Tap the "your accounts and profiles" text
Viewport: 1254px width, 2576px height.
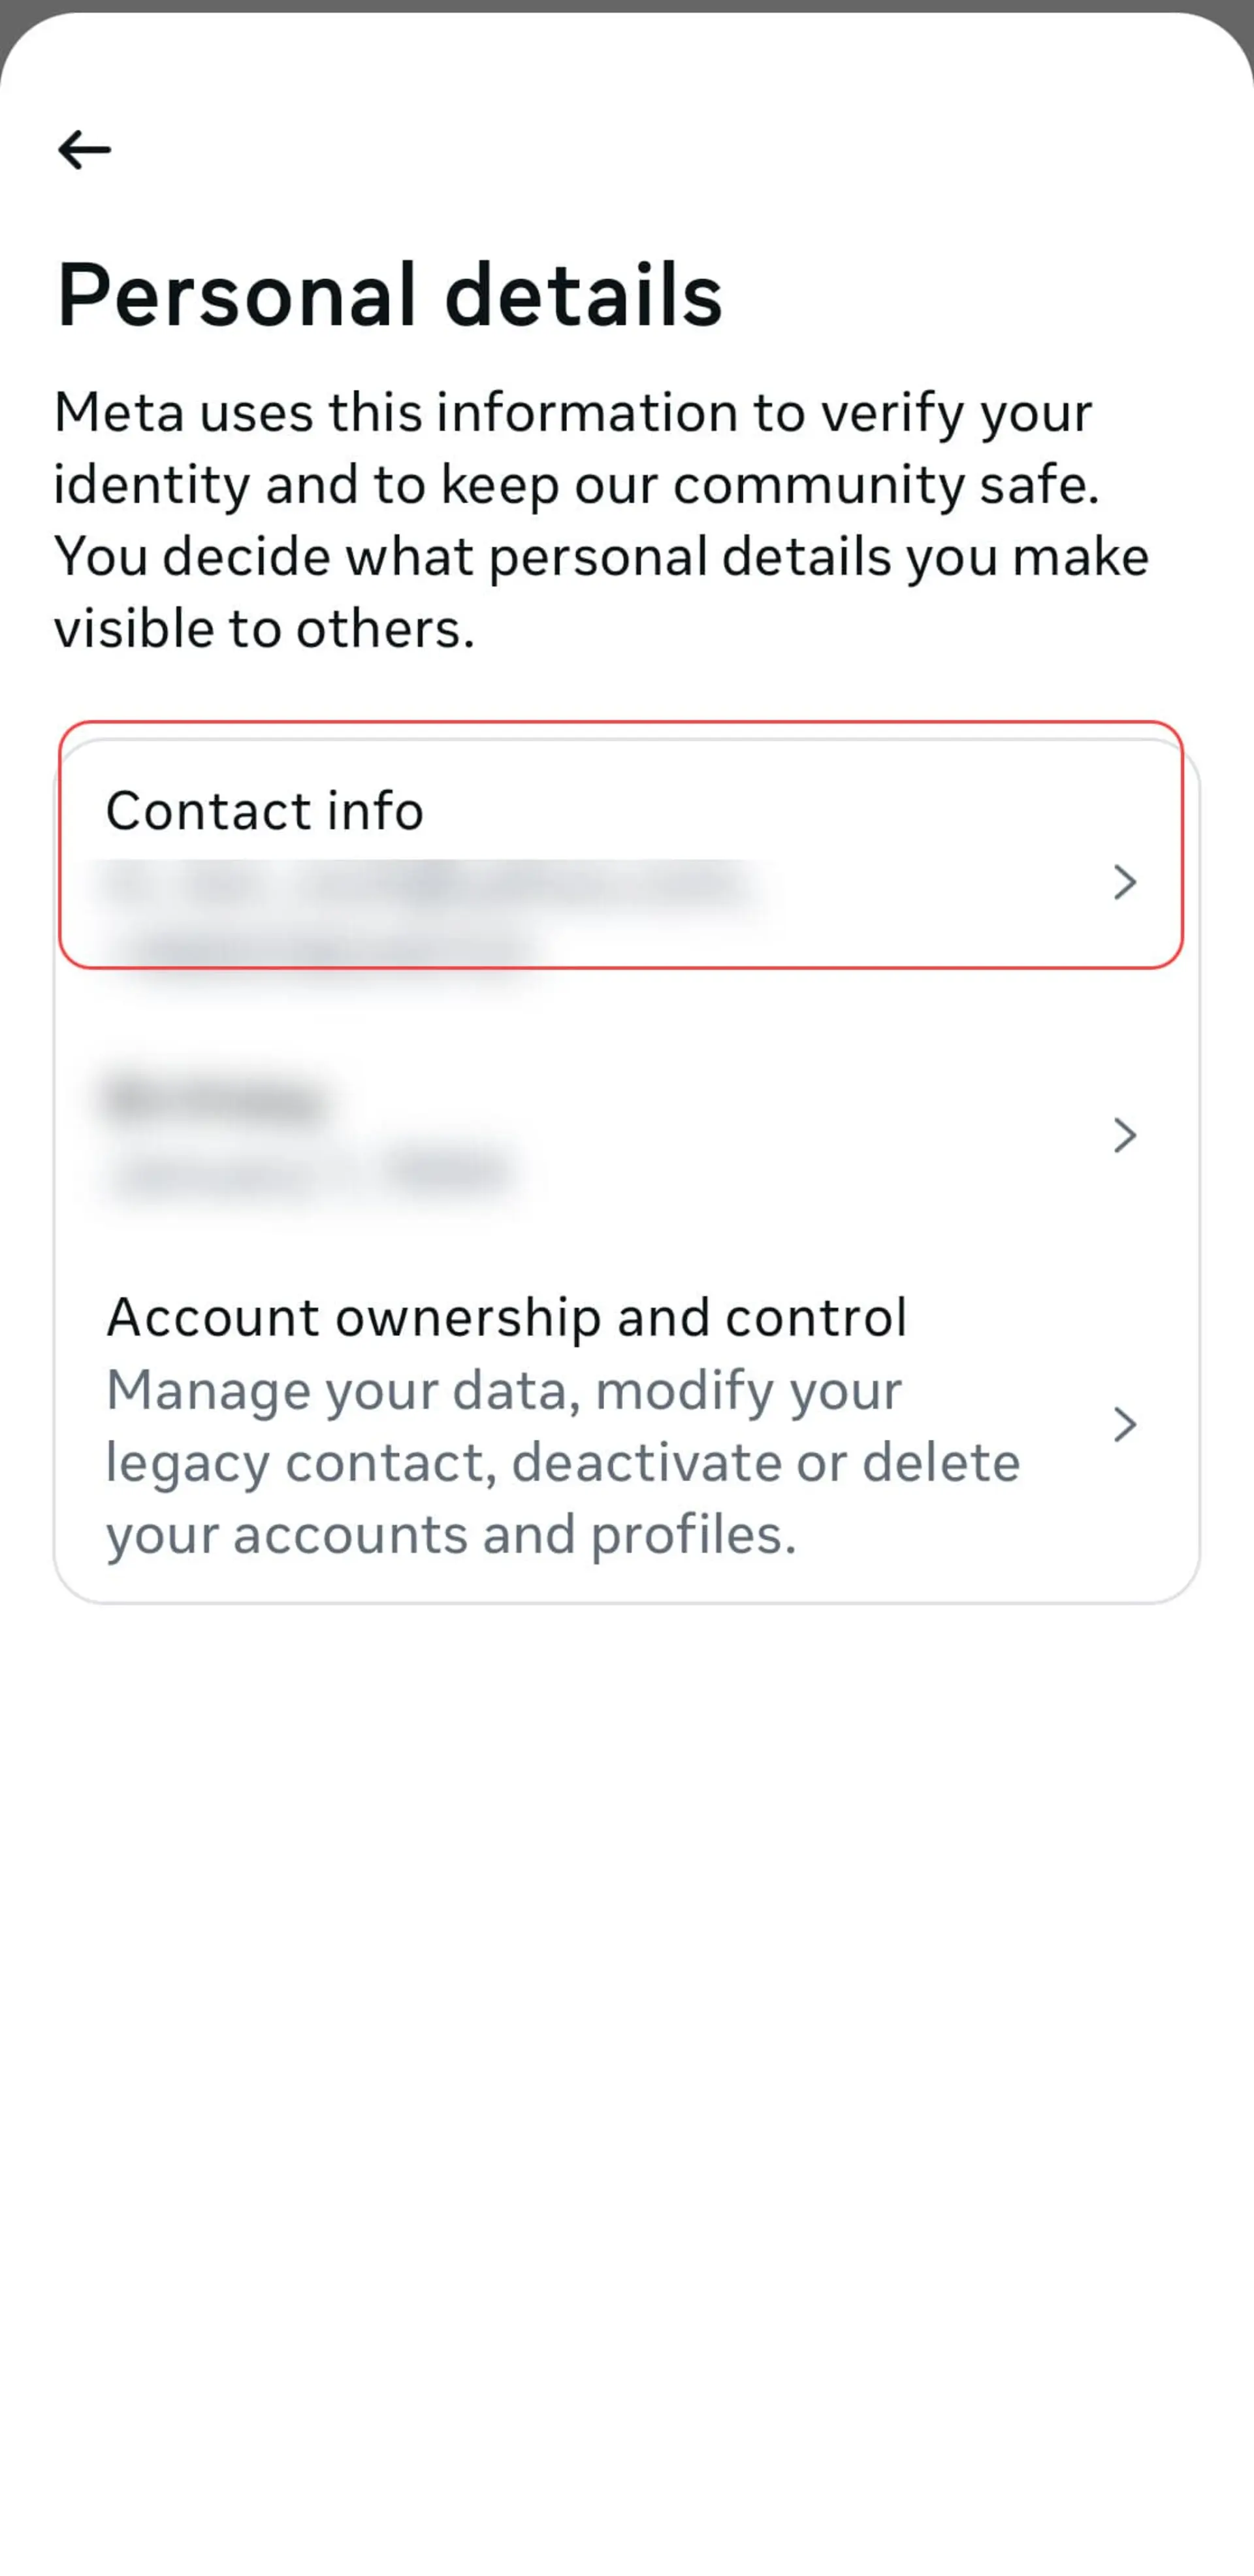[451, 1534]
